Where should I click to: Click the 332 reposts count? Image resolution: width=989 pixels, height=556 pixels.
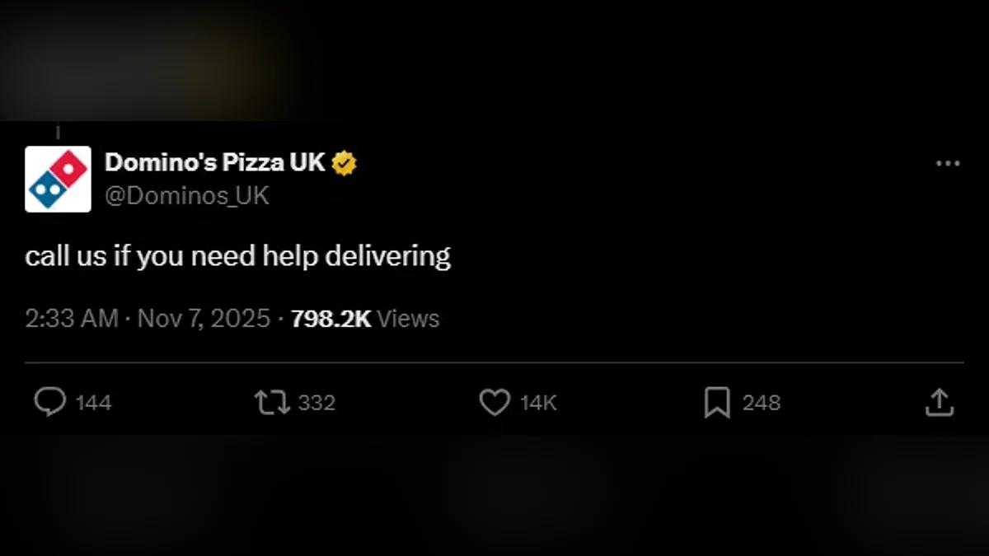tap(316, 403)
